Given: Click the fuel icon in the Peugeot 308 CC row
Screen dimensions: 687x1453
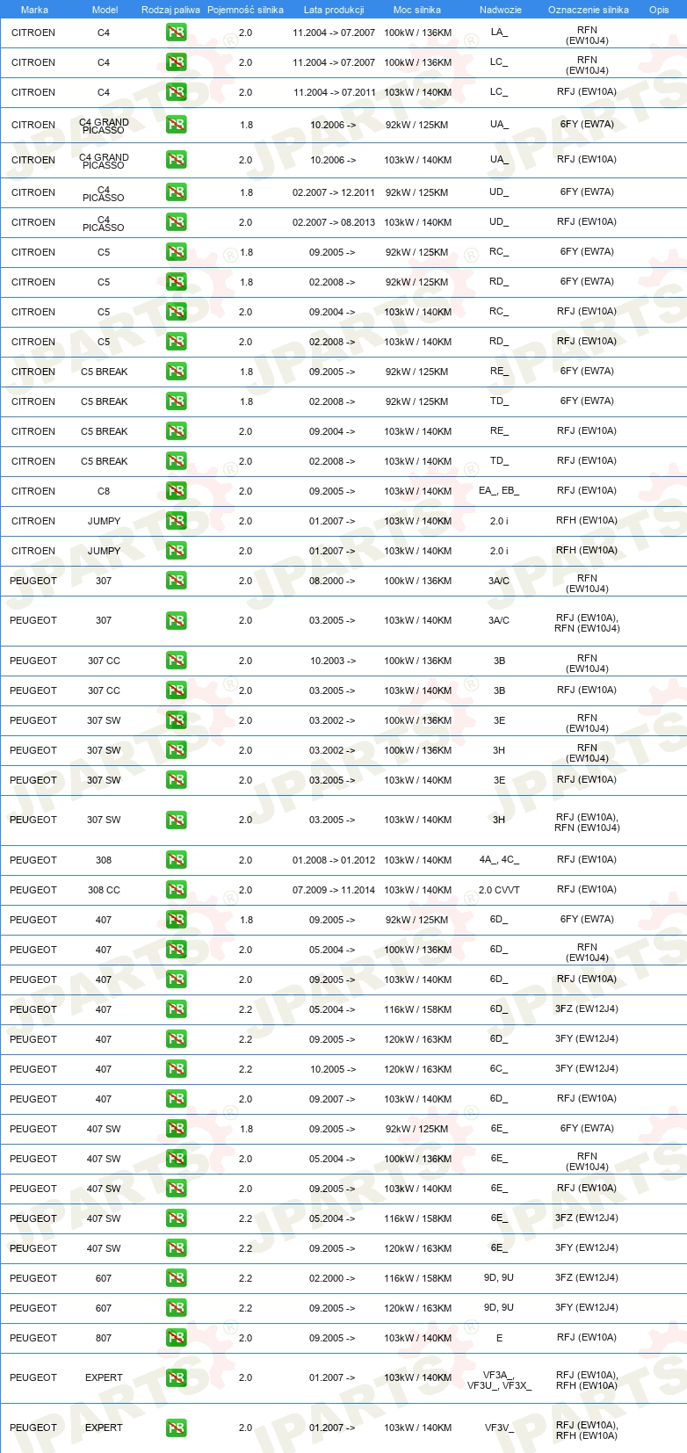Looking at the screenshot, I should [176, 890].
